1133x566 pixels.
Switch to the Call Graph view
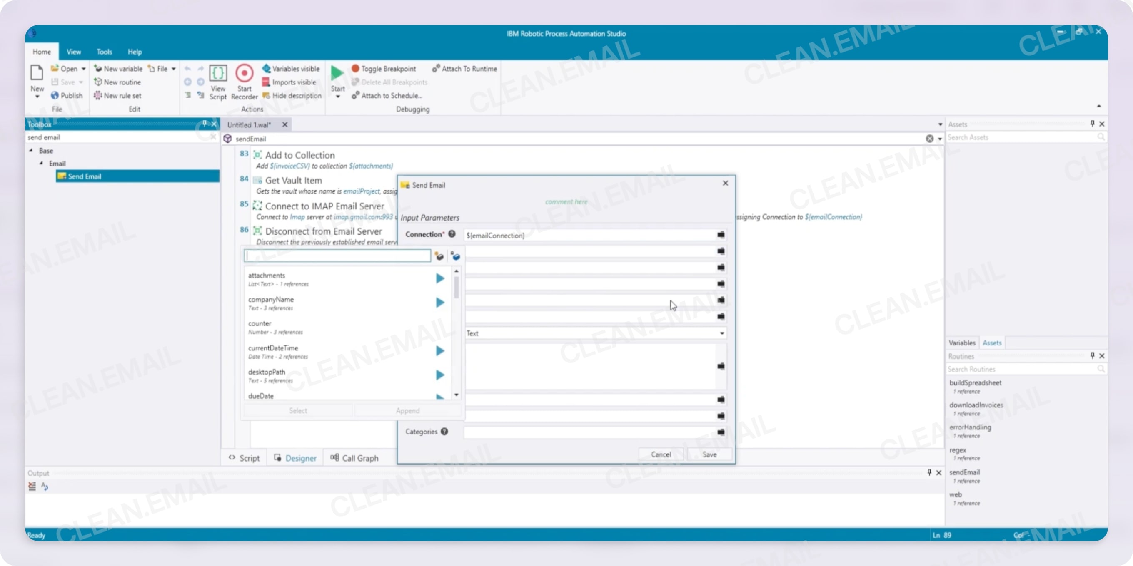point(355,458)
